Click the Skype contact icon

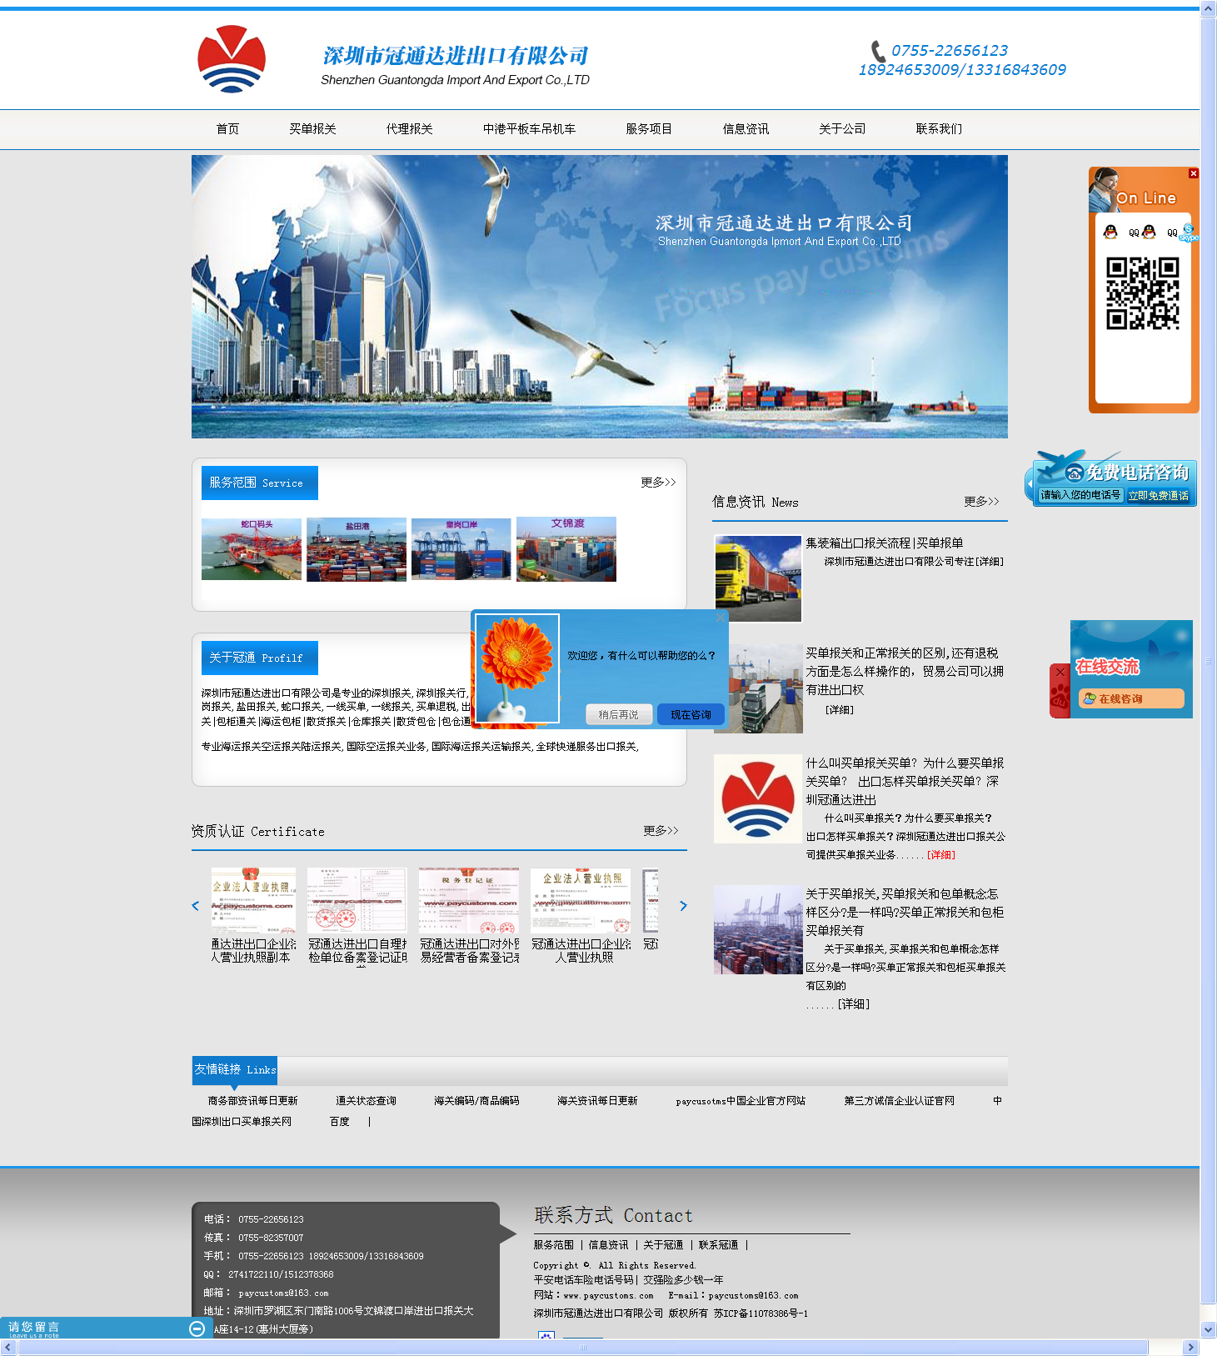click(x=1188, y=233)
